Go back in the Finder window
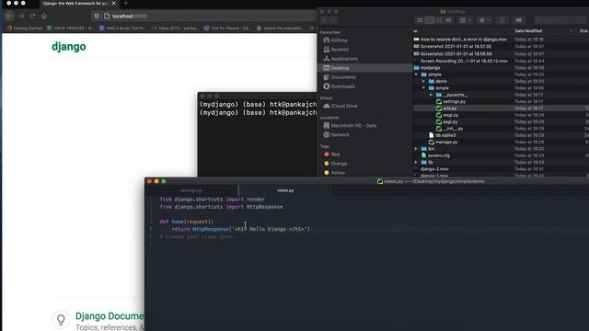 (325, 20)
